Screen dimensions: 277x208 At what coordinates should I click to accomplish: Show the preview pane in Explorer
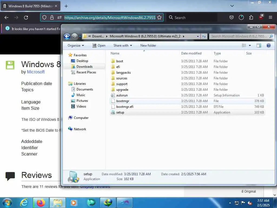point(259,45)
